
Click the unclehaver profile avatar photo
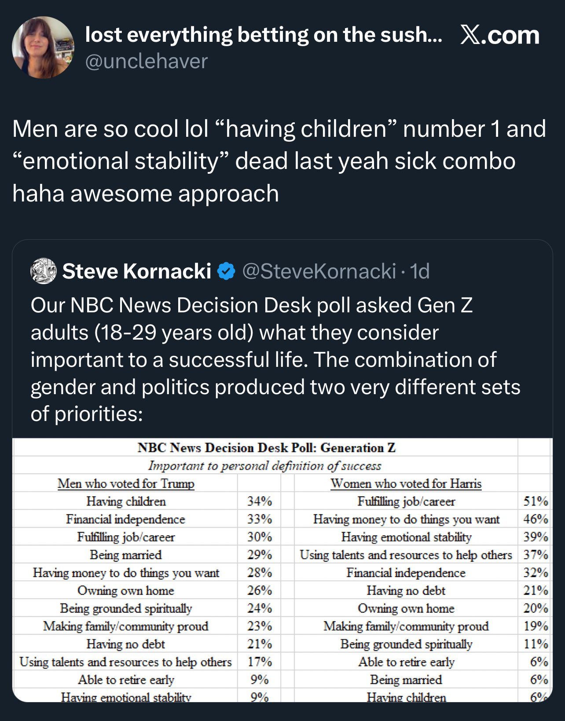43,48
